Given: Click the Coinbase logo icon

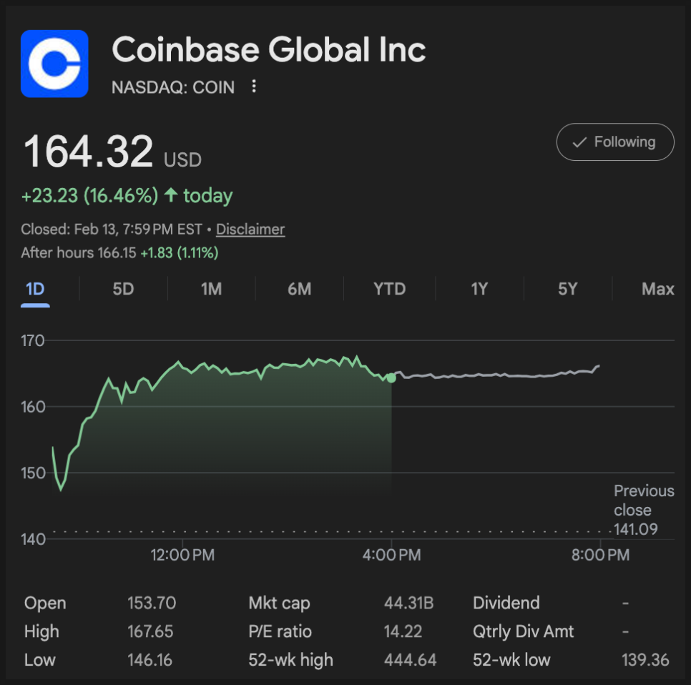Looking at the screenshot, I should pos(54,64).
